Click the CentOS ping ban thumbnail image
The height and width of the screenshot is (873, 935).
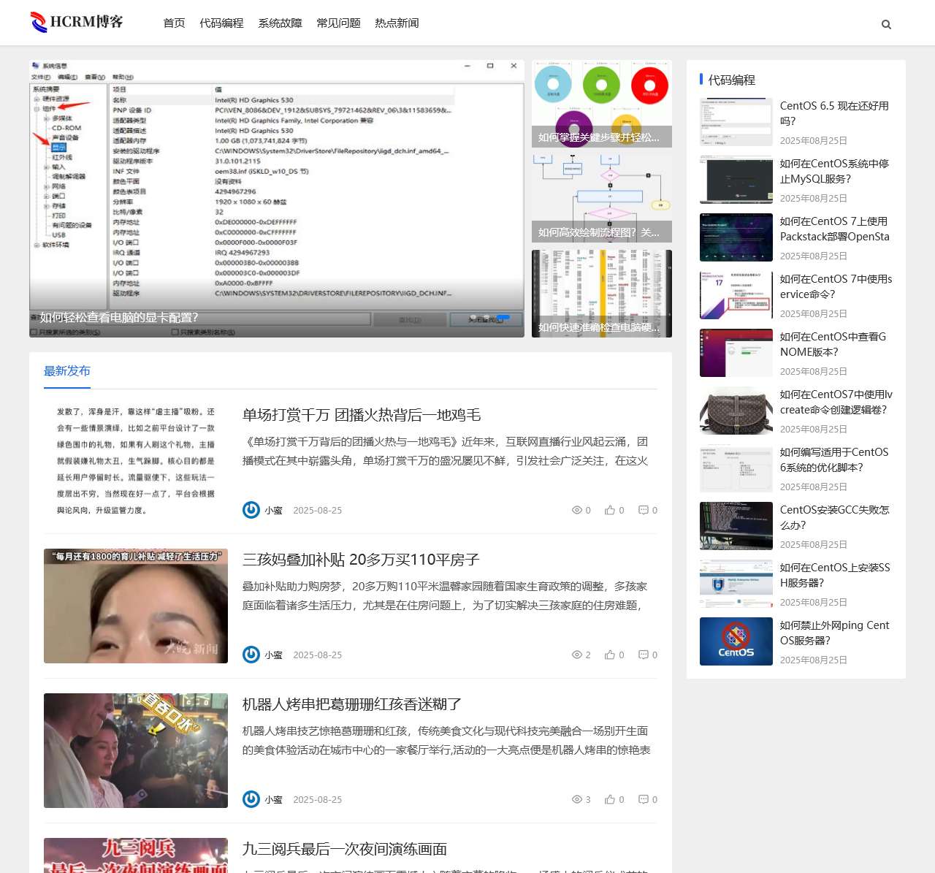(x=736, y=641)
